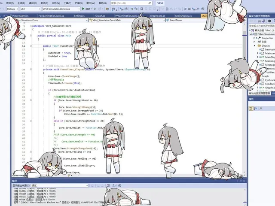The image size is (275, 206).
Task: Select the Display folder in Solution Explorer
Action: pyautogui.click(x=266, y=45)
